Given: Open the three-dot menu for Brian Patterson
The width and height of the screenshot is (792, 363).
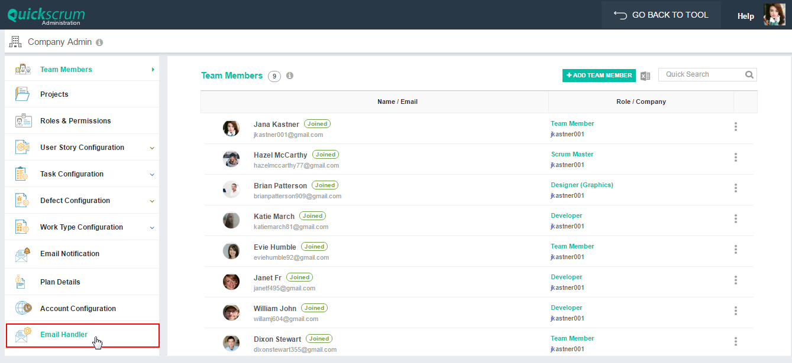Looking at the screenshot, I should pos(736,188).
